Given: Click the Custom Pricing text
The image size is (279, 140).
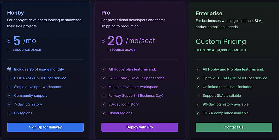Looking at the screenshot, I should pyautogui.click(x=221, y=41).
